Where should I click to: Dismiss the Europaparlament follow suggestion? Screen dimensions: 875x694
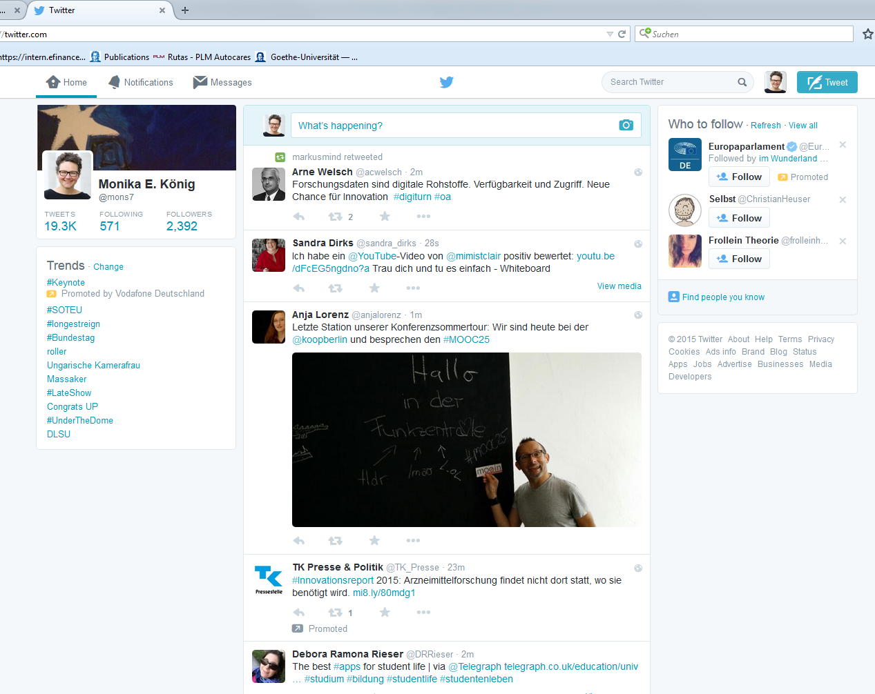tap(843, 145)
